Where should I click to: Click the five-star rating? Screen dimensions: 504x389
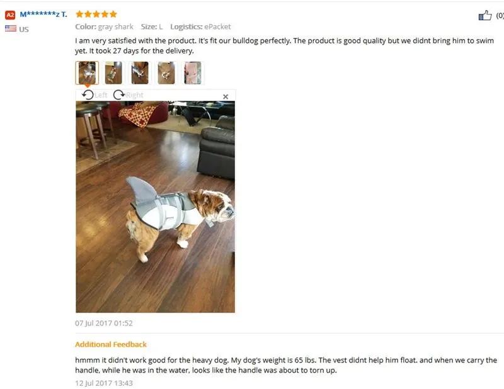[x=96, y=14]
